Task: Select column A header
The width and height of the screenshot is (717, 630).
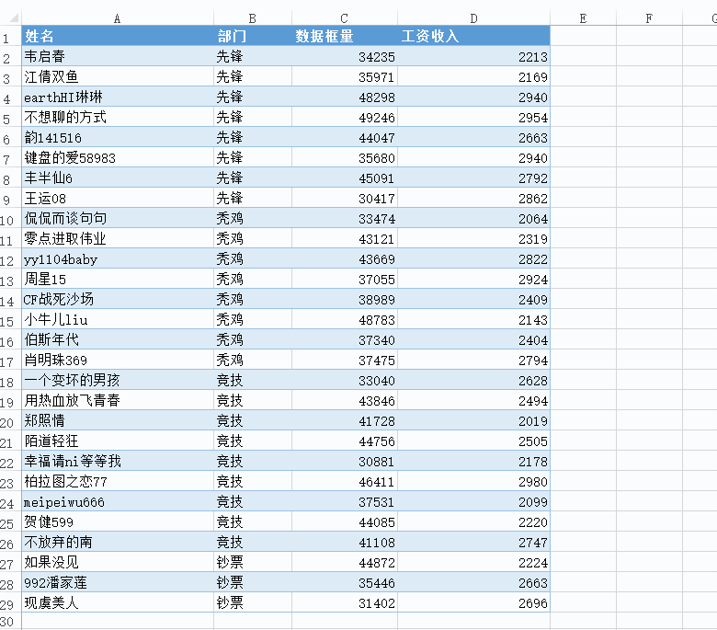Action: pos(117,18)
